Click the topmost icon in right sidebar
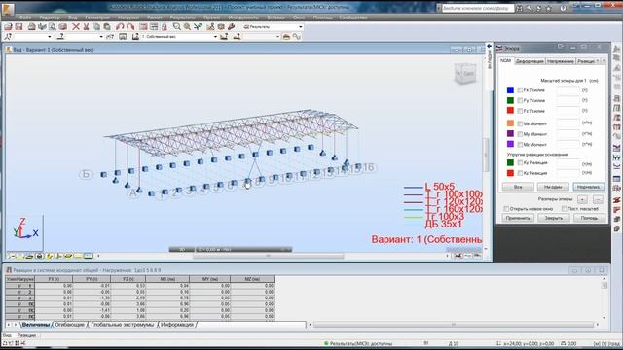 tap(616, 49)
